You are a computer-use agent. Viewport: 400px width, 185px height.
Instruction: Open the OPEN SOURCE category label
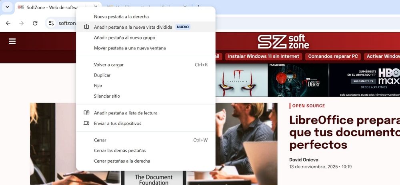coord(308,106)
